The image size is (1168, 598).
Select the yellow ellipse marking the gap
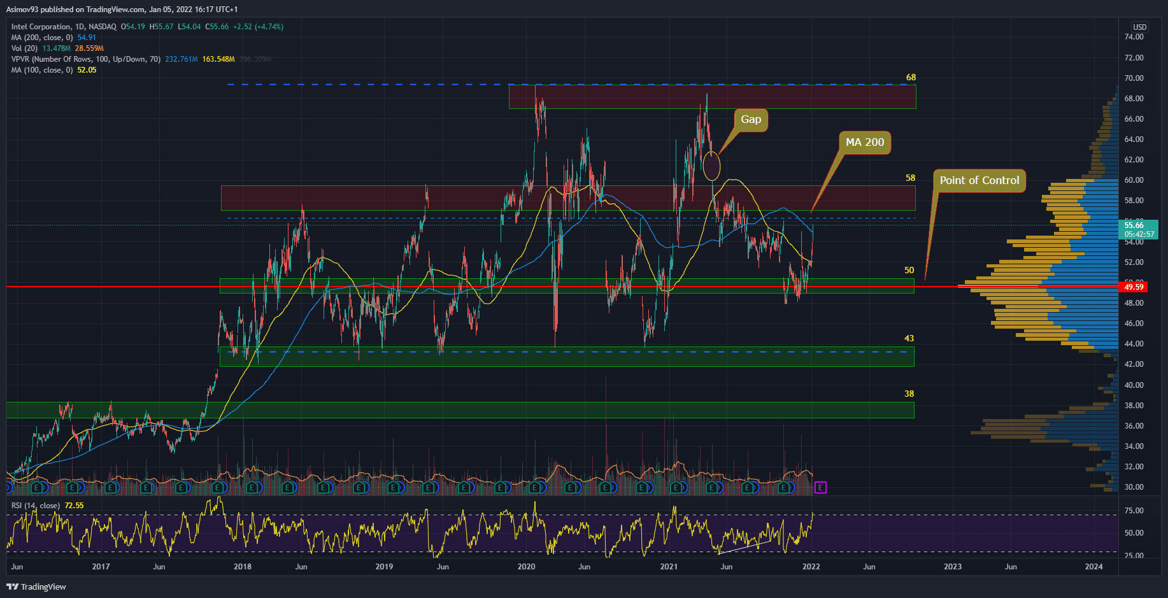tap(711, 166)
